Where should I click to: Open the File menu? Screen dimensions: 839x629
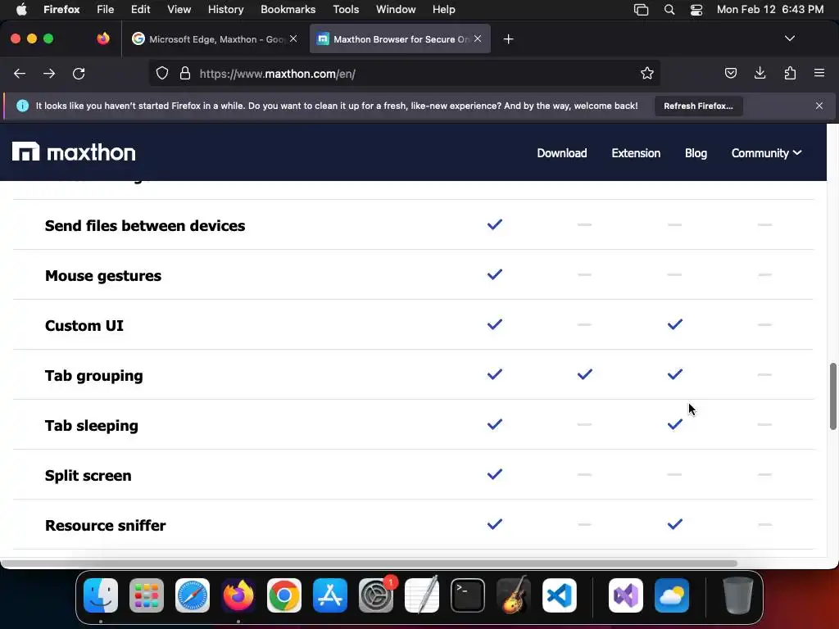(x=106, y=10)
